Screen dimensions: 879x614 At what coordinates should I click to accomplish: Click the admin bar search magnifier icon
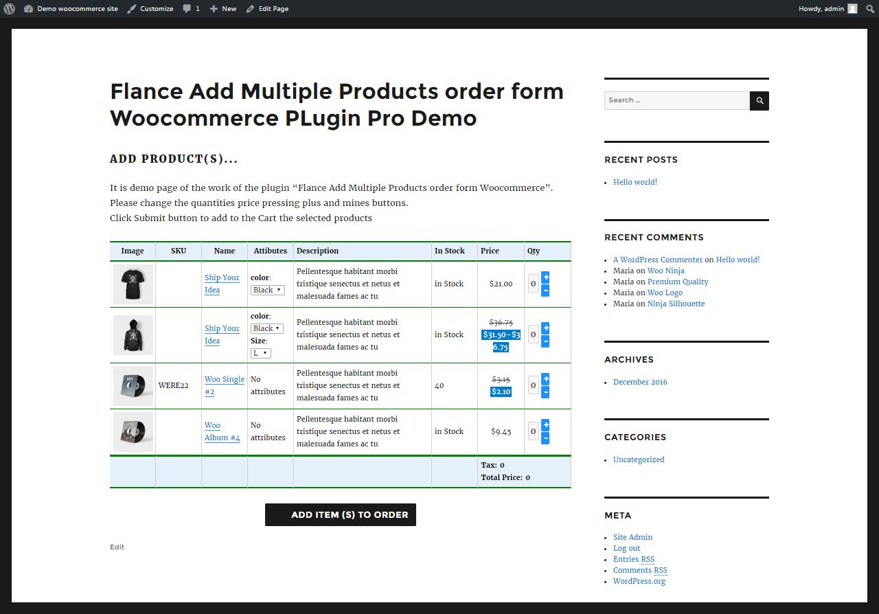tap(869, 9)
